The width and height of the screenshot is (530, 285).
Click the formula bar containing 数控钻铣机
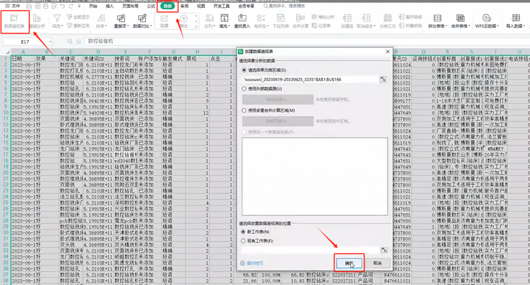pos(306,41)
